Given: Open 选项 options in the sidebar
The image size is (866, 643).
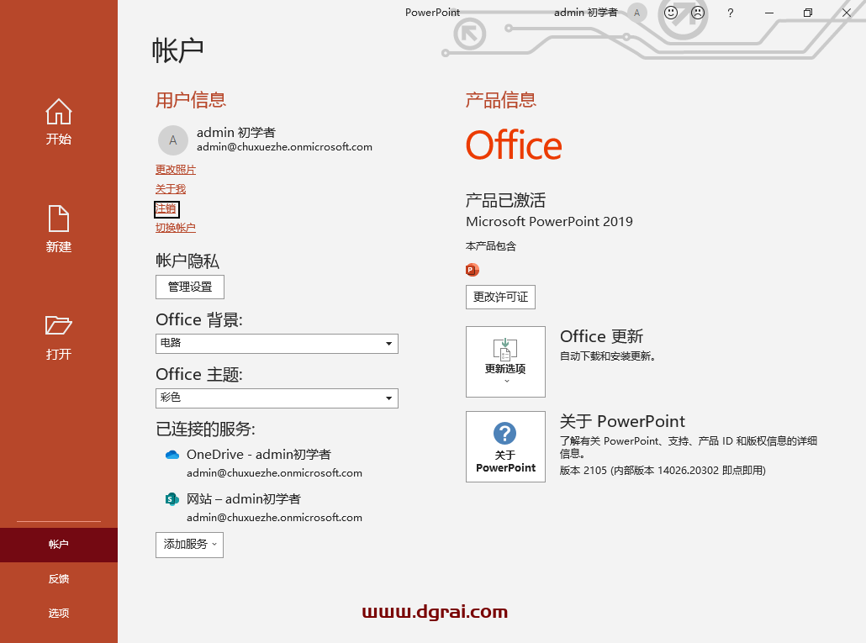Looking at the screenshot, I should pyautogui.click(x=59, y=614).
